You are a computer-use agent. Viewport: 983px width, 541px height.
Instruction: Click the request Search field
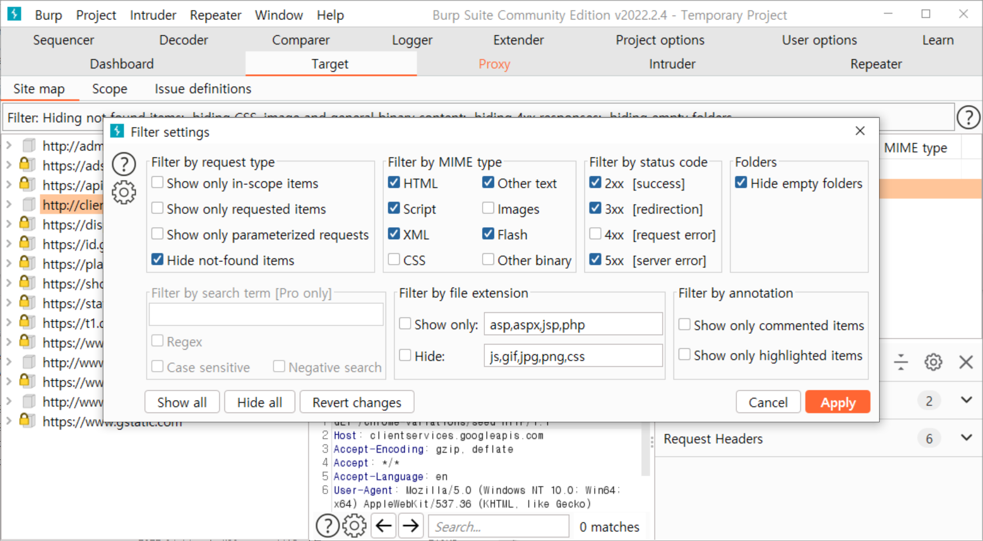pos(499,526)
